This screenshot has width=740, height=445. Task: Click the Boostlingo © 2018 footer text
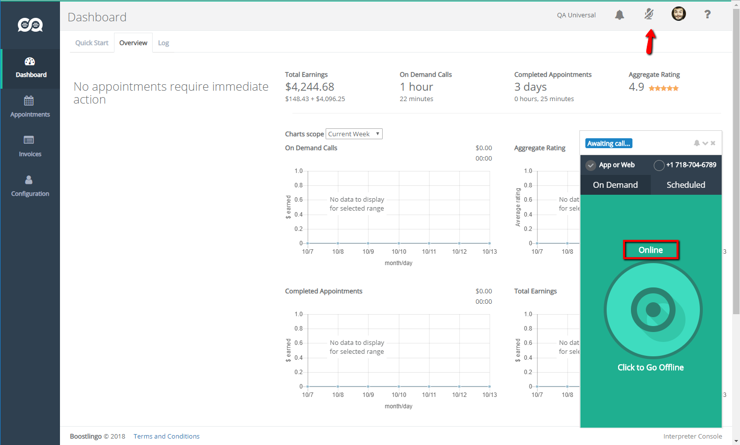(97, 436)
